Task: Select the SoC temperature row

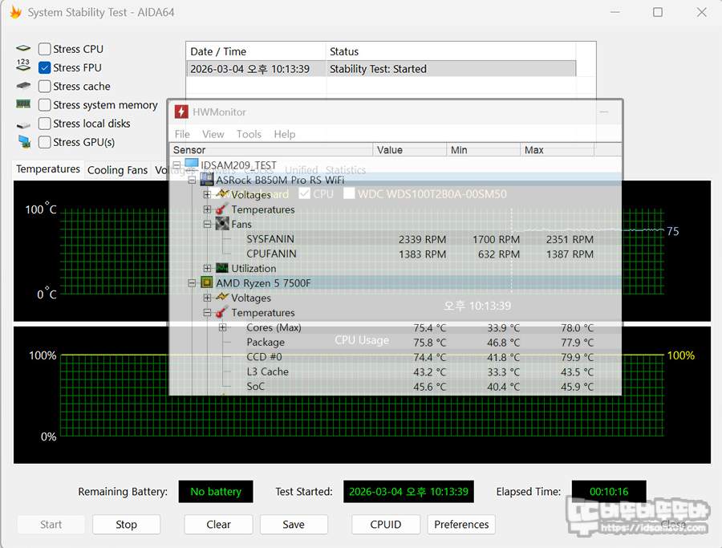Action: tap(395, 387)
